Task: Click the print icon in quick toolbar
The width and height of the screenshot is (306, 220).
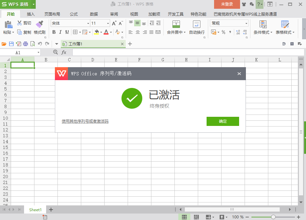Action: [x=26, y=44]
